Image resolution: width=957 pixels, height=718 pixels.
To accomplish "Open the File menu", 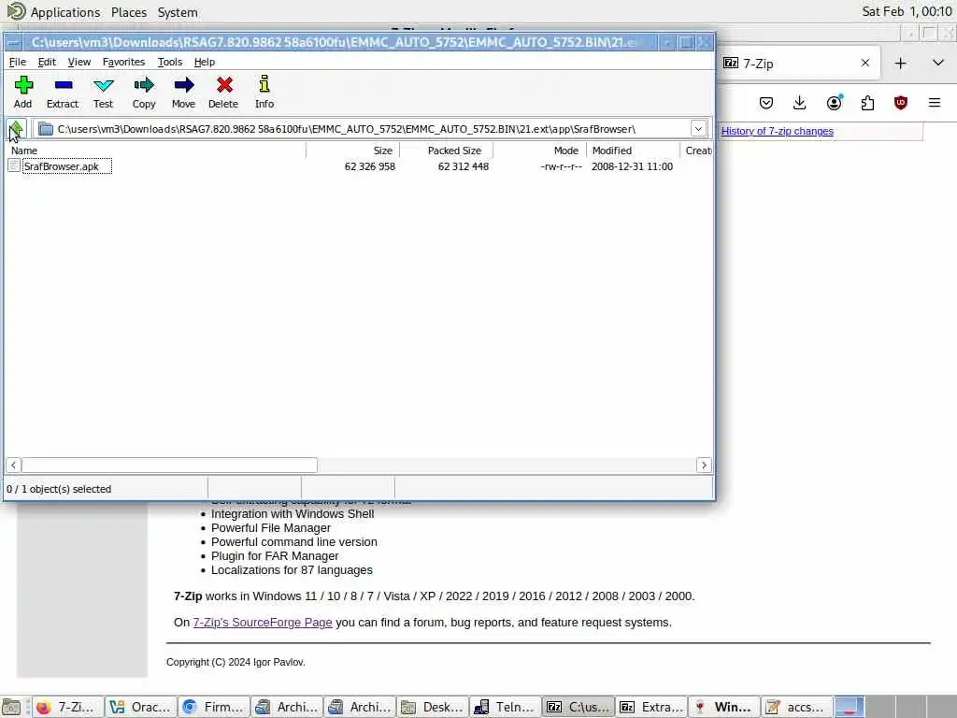I will coord(17,62).
